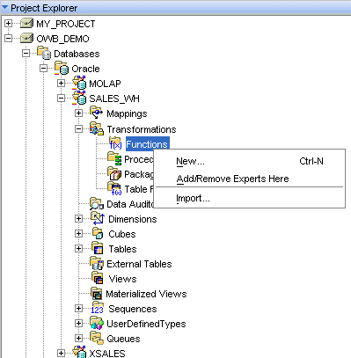Click the Cubes folder icon
Viewport: 351px width, 358px height.
pyautogui.click(x=98, y=233)
